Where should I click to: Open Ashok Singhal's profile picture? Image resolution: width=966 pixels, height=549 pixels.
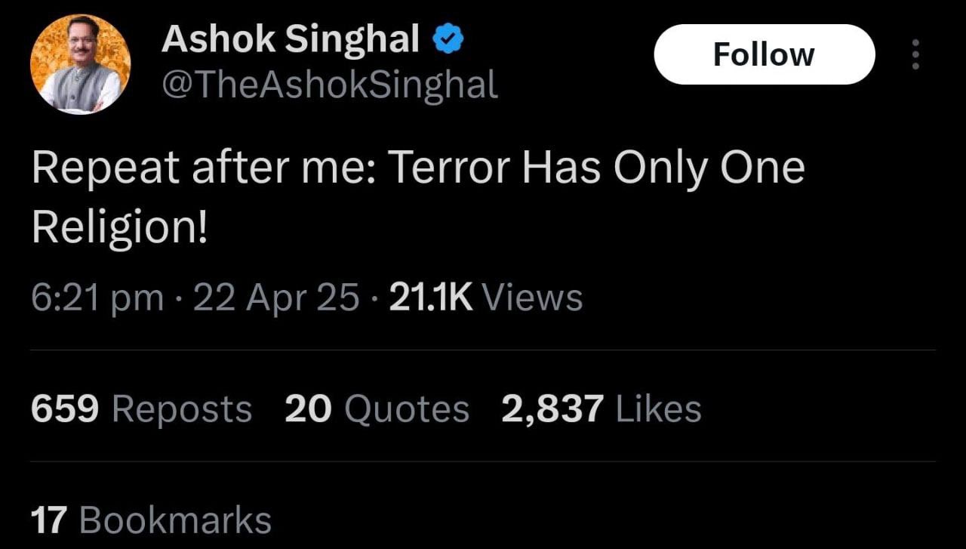tap(80, 64)
